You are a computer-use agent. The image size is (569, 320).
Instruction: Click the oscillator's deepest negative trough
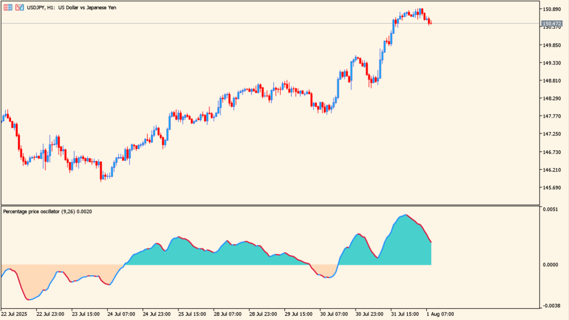29,300
